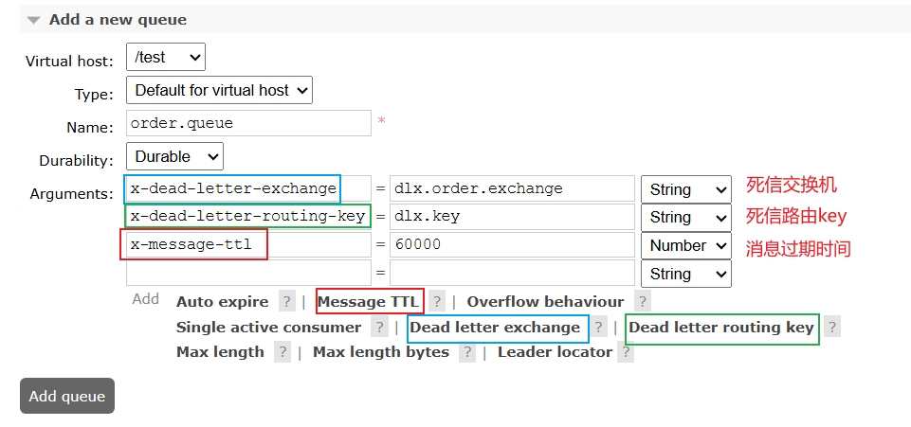
Task: Click the Message TTL shortcut link
Action: click(368, 302)
